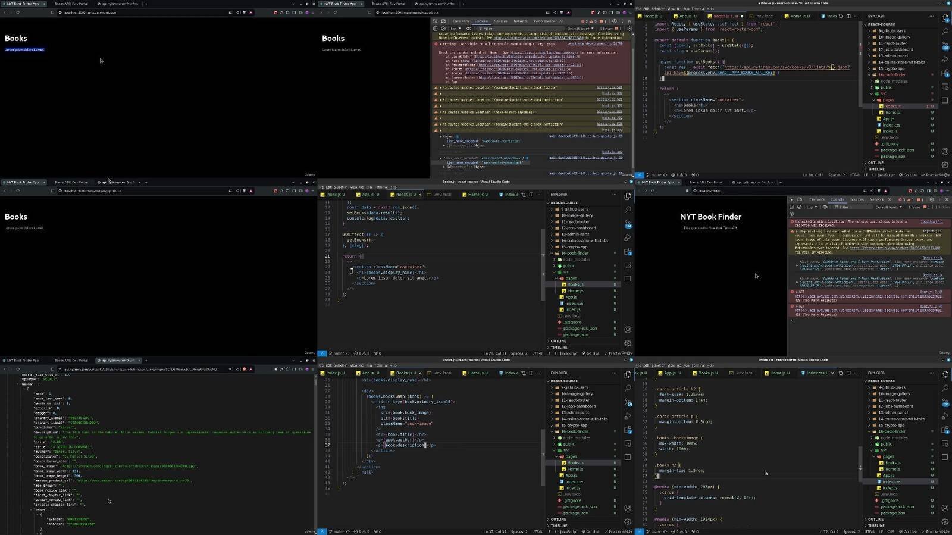Toggle device toolbar in DevTools beside Books page
This screenshot has height=535, width=952.
(443, 21)
